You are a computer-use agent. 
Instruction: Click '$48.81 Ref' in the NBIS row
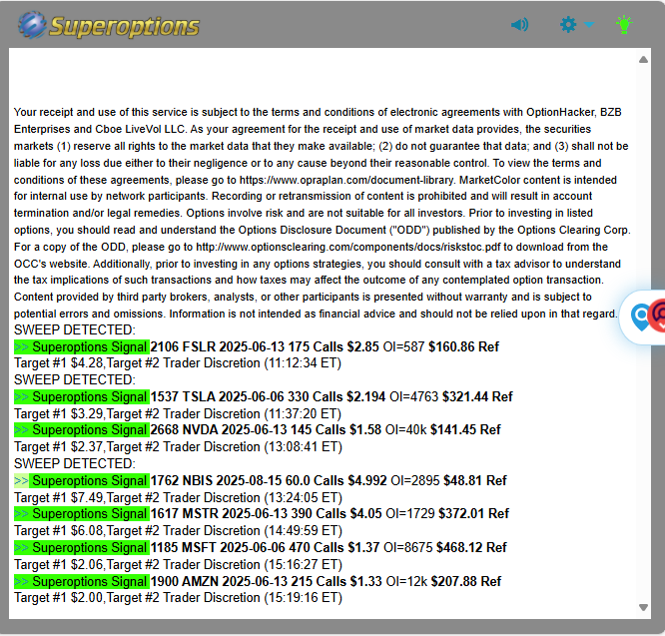475,481
